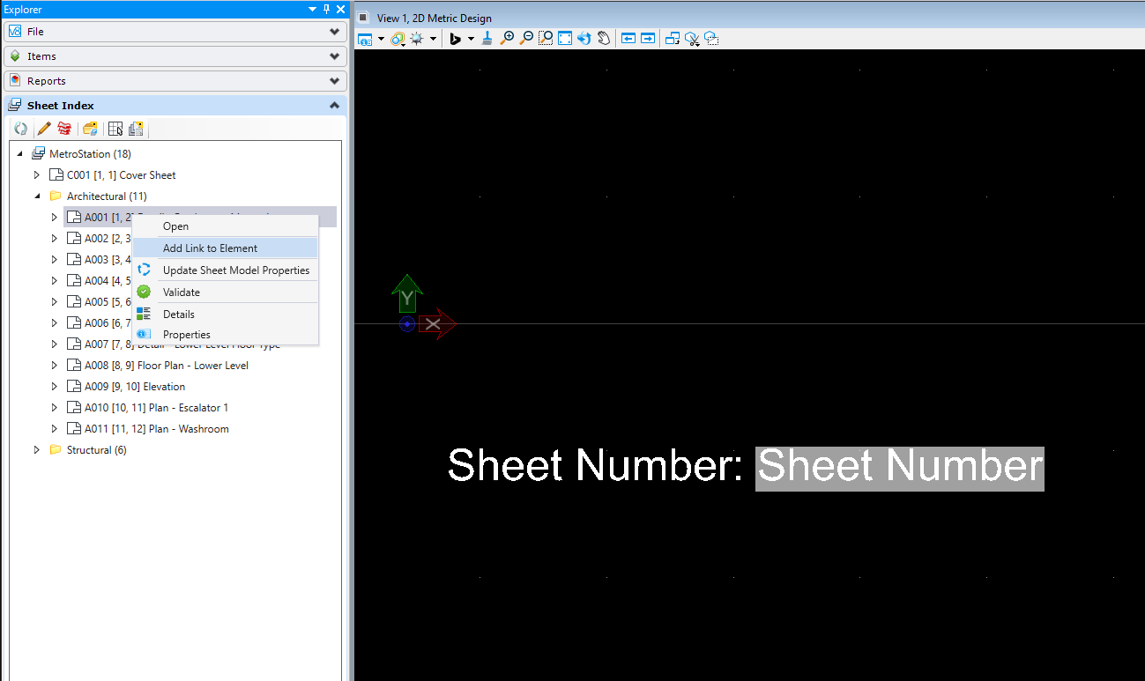Choose Validate from the context menu
Screen dimensions: 1145x681
click(x=225, y=292)
